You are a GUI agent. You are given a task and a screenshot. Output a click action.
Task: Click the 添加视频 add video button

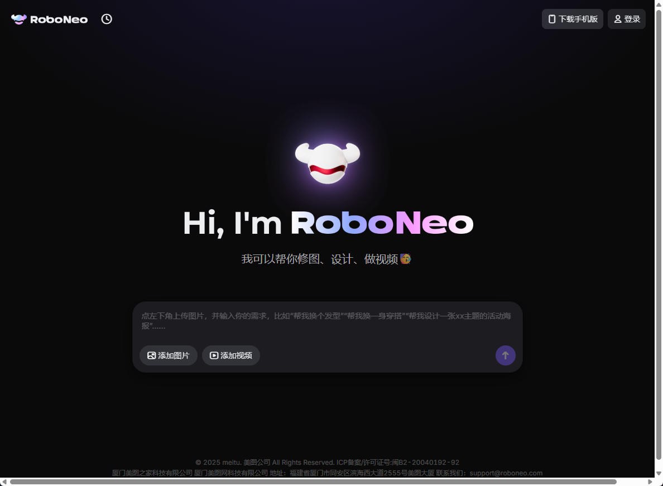tap(231, 355)
